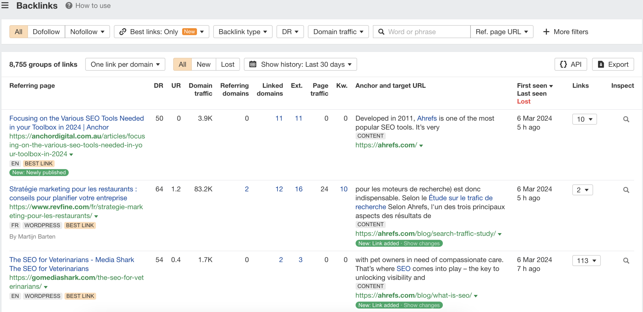The height and width of the screenshot is (312, 643).
Task: Open Focusing on the Various SEO Tools article
Action: [x=77, y=123]
